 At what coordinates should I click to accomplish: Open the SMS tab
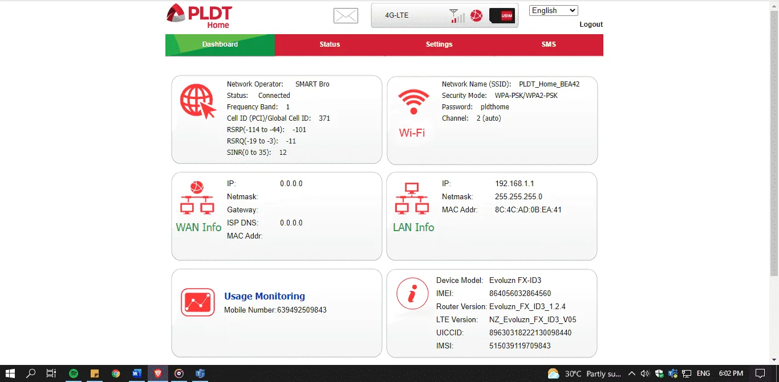(x=549, y=44)
